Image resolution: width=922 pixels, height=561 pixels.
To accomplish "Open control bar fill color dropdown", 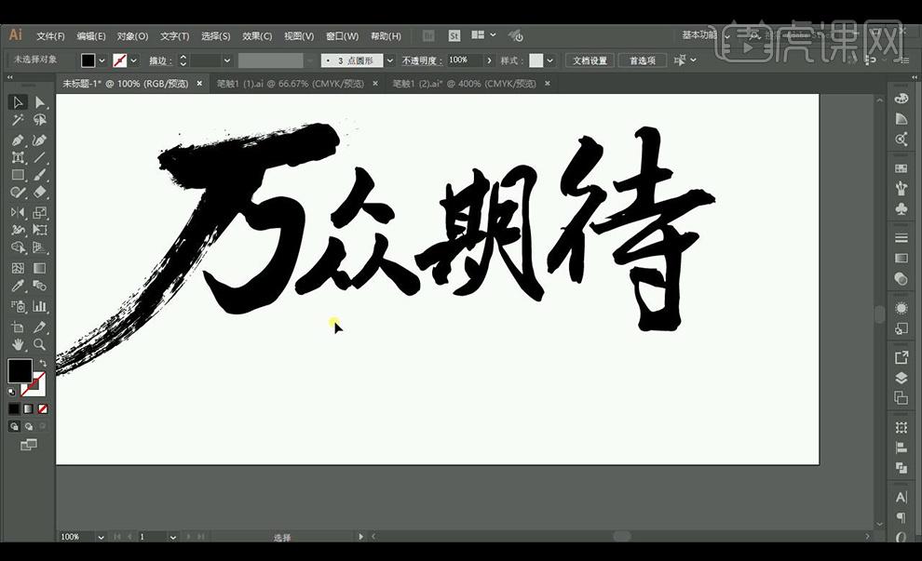I will coord(102,60).
